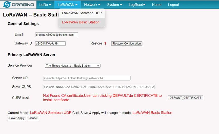219x134 pixels.
Task: Open the LoRa dropdown menu
Action: coord(45,5)
